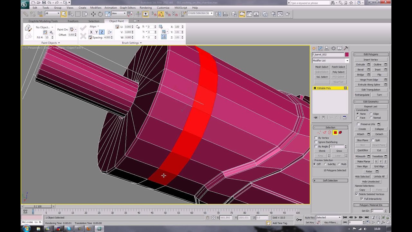Click Pin Stack icon below modifier stack
Image resolution: width=412 pixels, height=232 pixels.
pos(316,118)
